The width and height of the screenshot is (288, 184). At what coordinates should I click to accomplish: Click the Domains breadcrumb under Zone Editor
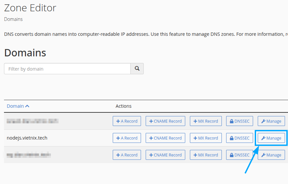coord(13,19)
